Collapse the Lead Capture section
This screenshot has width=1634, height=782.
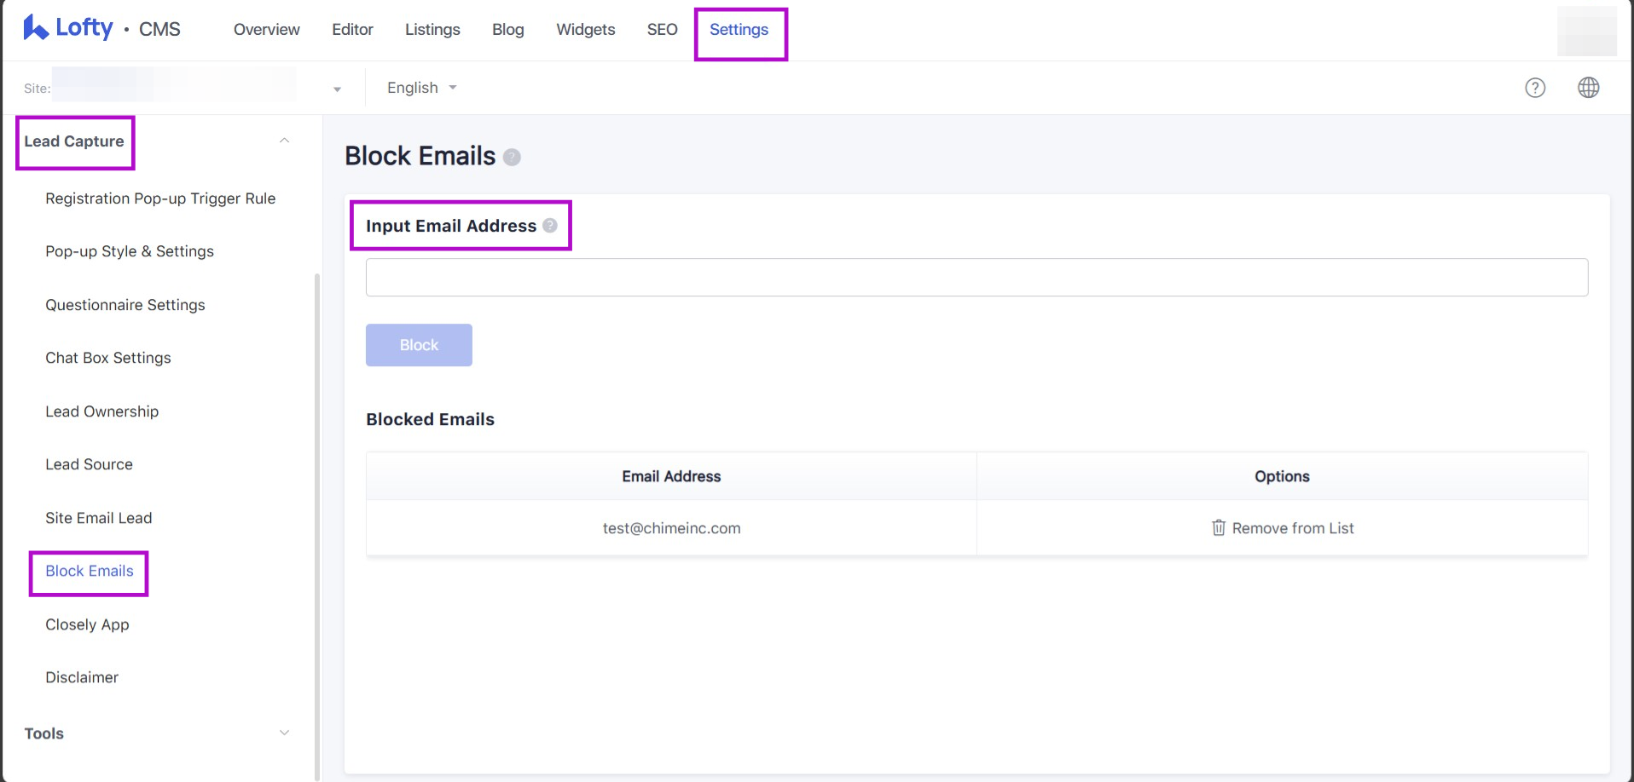tap(284, 141)
